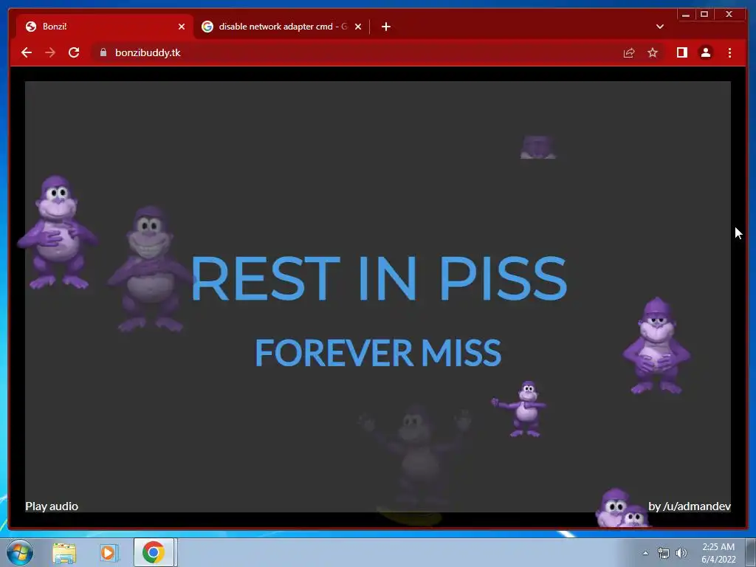Close the disable network adapter tab
Screen dimensions: 756x567
coord(358,27)
